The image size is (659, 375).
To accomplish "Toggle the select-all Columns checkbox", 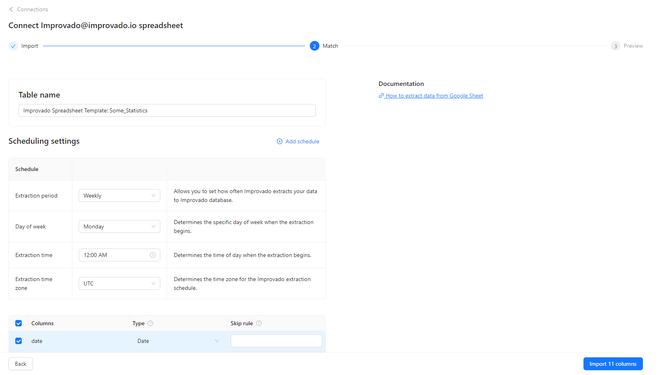I will (18, 323).
